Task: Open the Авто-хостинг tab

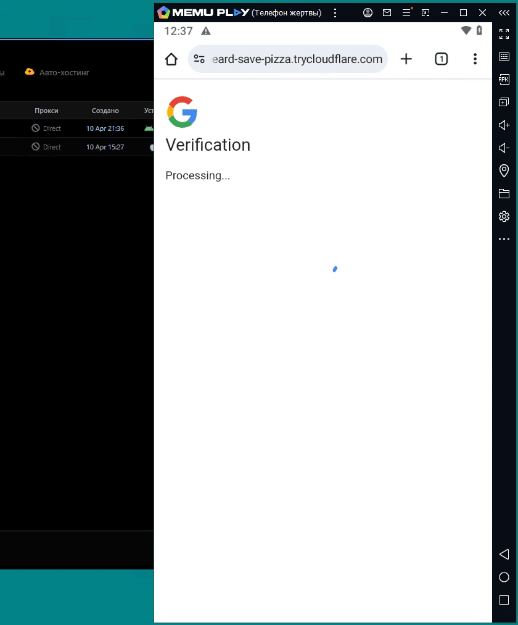Action: pos(57,72)
